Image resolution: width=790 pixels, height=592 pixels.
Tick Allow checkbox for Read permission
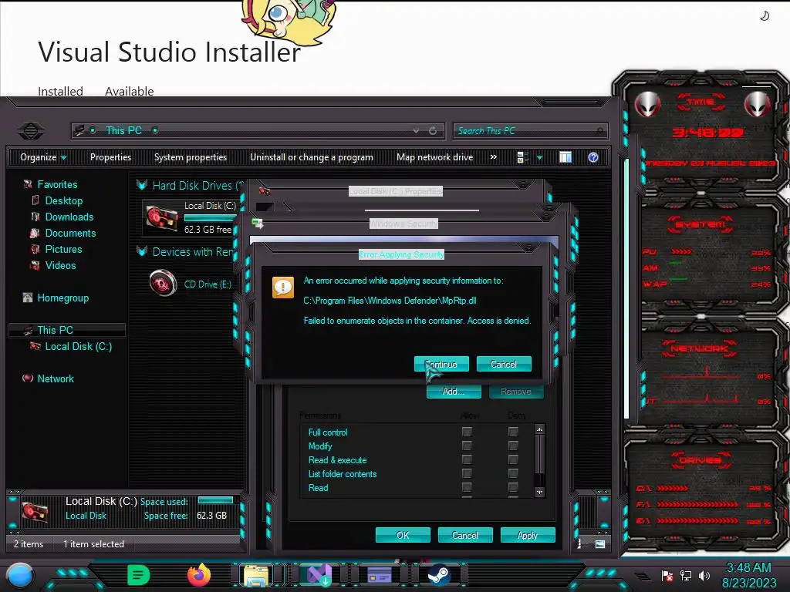(467, 487)
